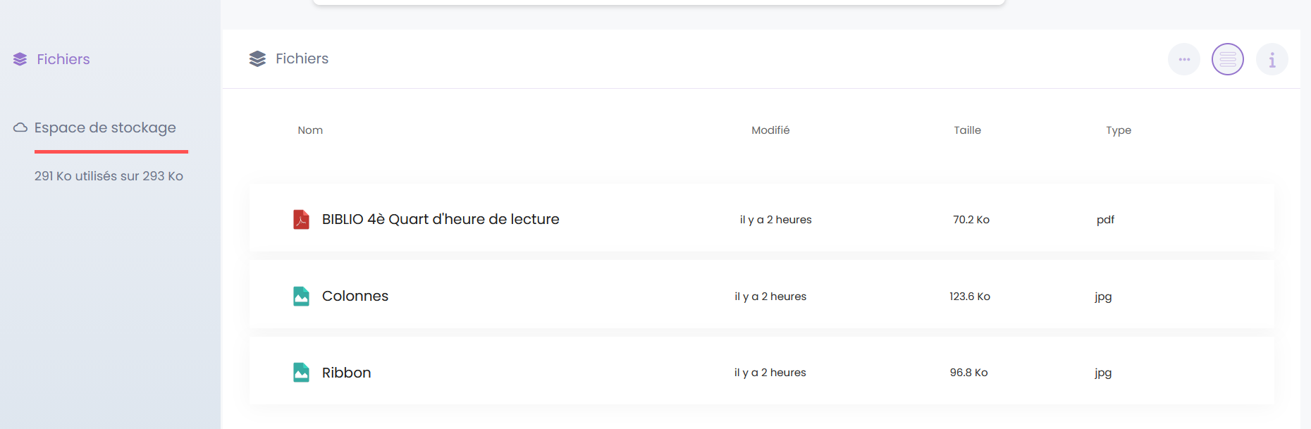1311x429 pixels.
Task: Click the stack icon in main header
Action: (257, 59)
